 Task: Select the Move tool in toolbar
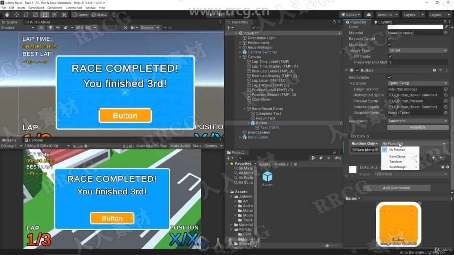pyautogui.click(x=17, y=15)
